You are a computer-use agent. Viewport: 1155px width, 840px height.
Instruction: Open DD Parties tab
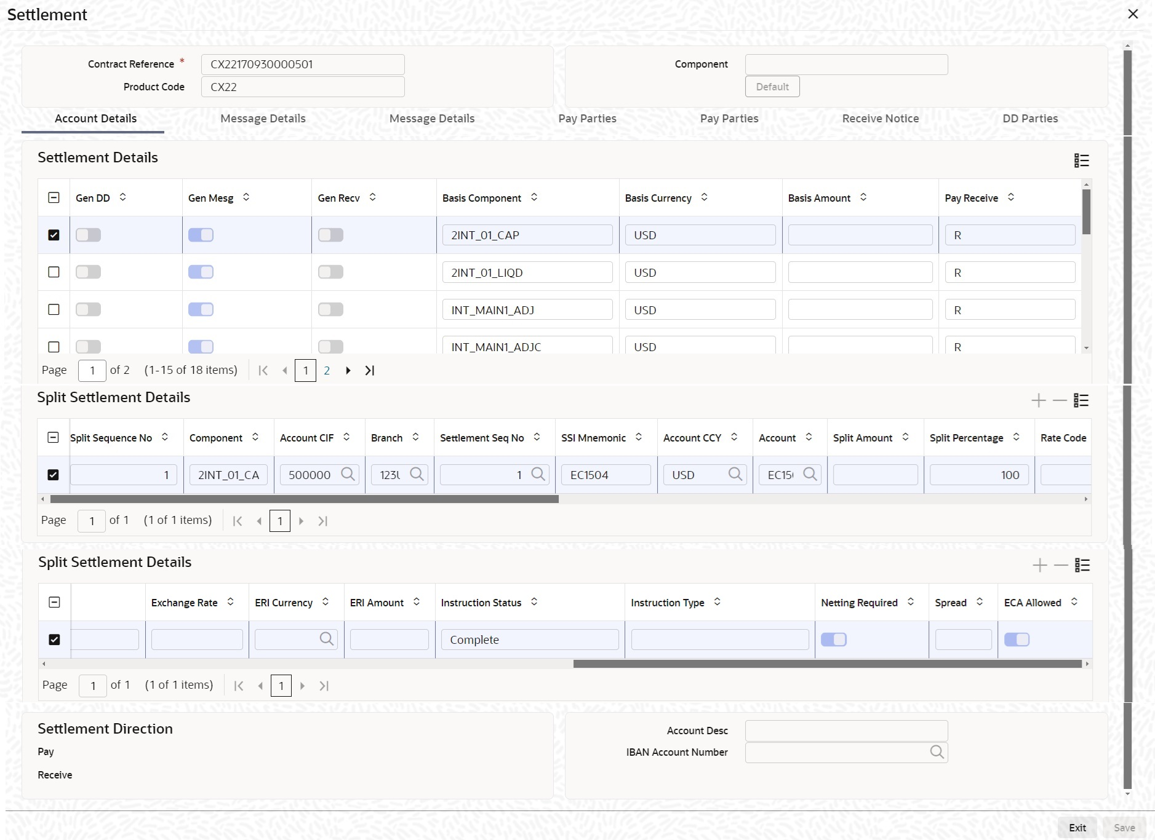pyautogui.click(x=1031, y=119)
